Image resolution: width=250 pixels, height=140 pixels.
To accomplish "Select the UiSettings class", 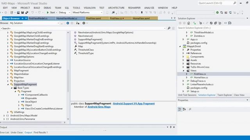I will (19, 112).
